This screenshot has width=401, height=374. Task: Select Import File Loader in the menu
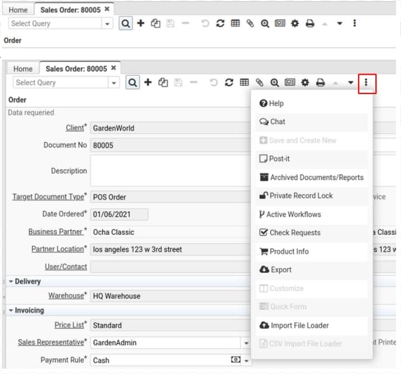(x=299, y=326)
